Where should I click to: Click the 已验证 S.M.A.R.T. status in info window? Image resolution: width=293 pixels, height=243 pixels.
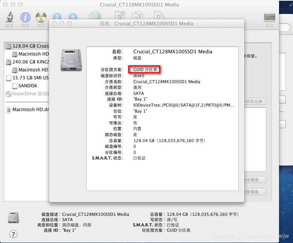click(x=139, y=158)
